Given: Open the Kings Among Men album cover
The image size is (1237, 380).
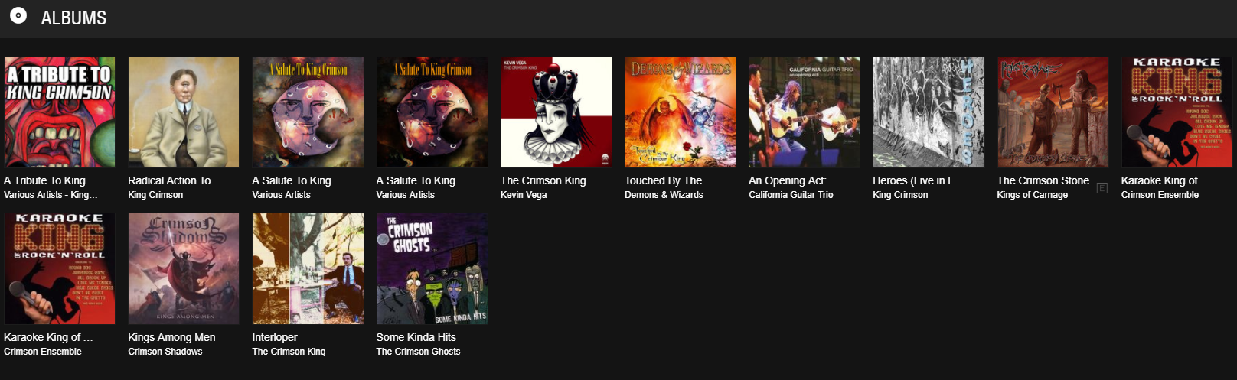Looking at the screenshot, I should coord(184,269).
